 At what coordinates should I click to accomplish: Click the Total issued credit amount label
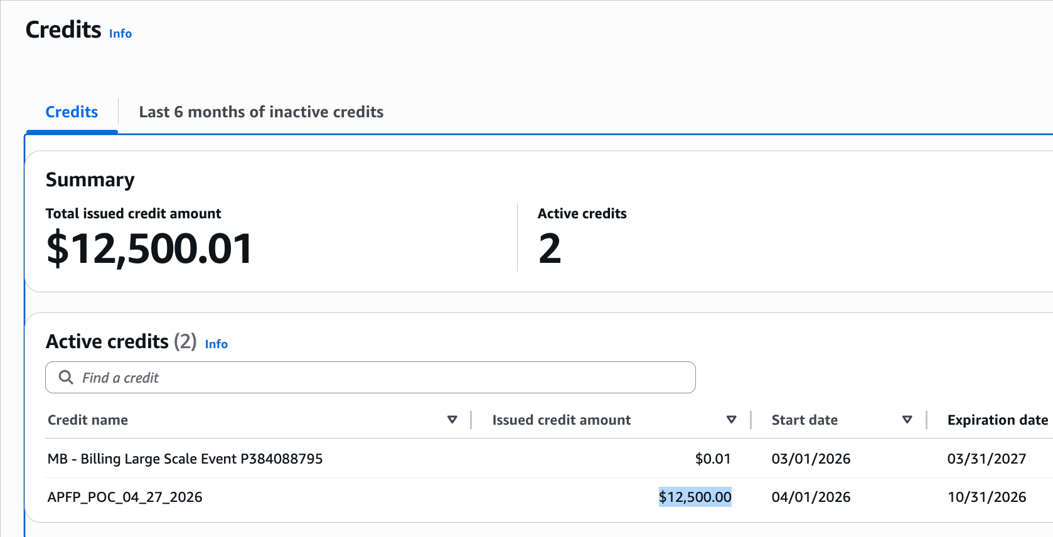pos(133,213)
